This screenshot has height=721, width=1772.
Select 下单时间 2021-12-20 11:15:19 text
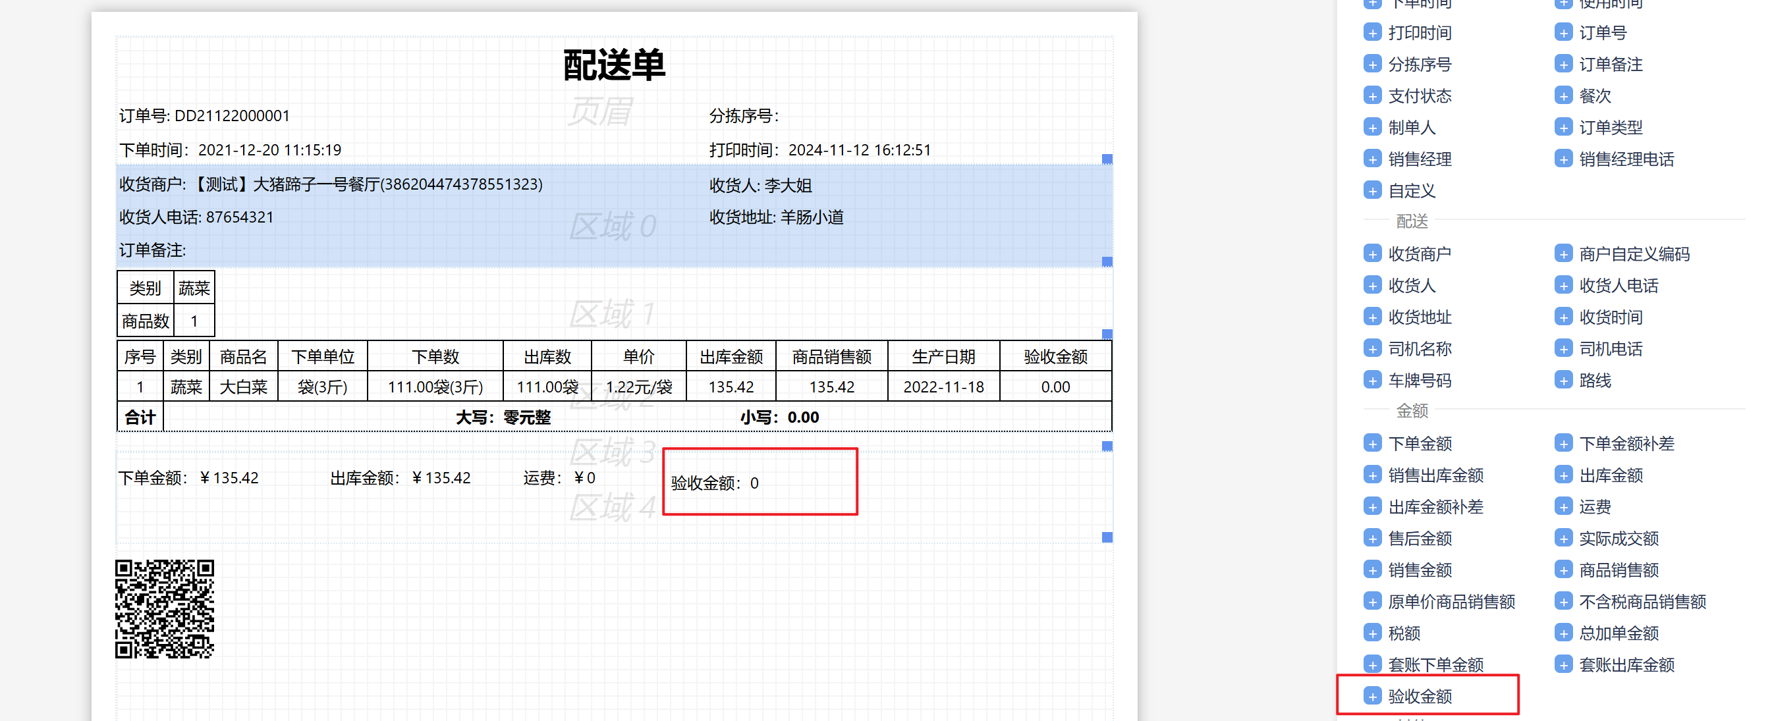[231, 150]
